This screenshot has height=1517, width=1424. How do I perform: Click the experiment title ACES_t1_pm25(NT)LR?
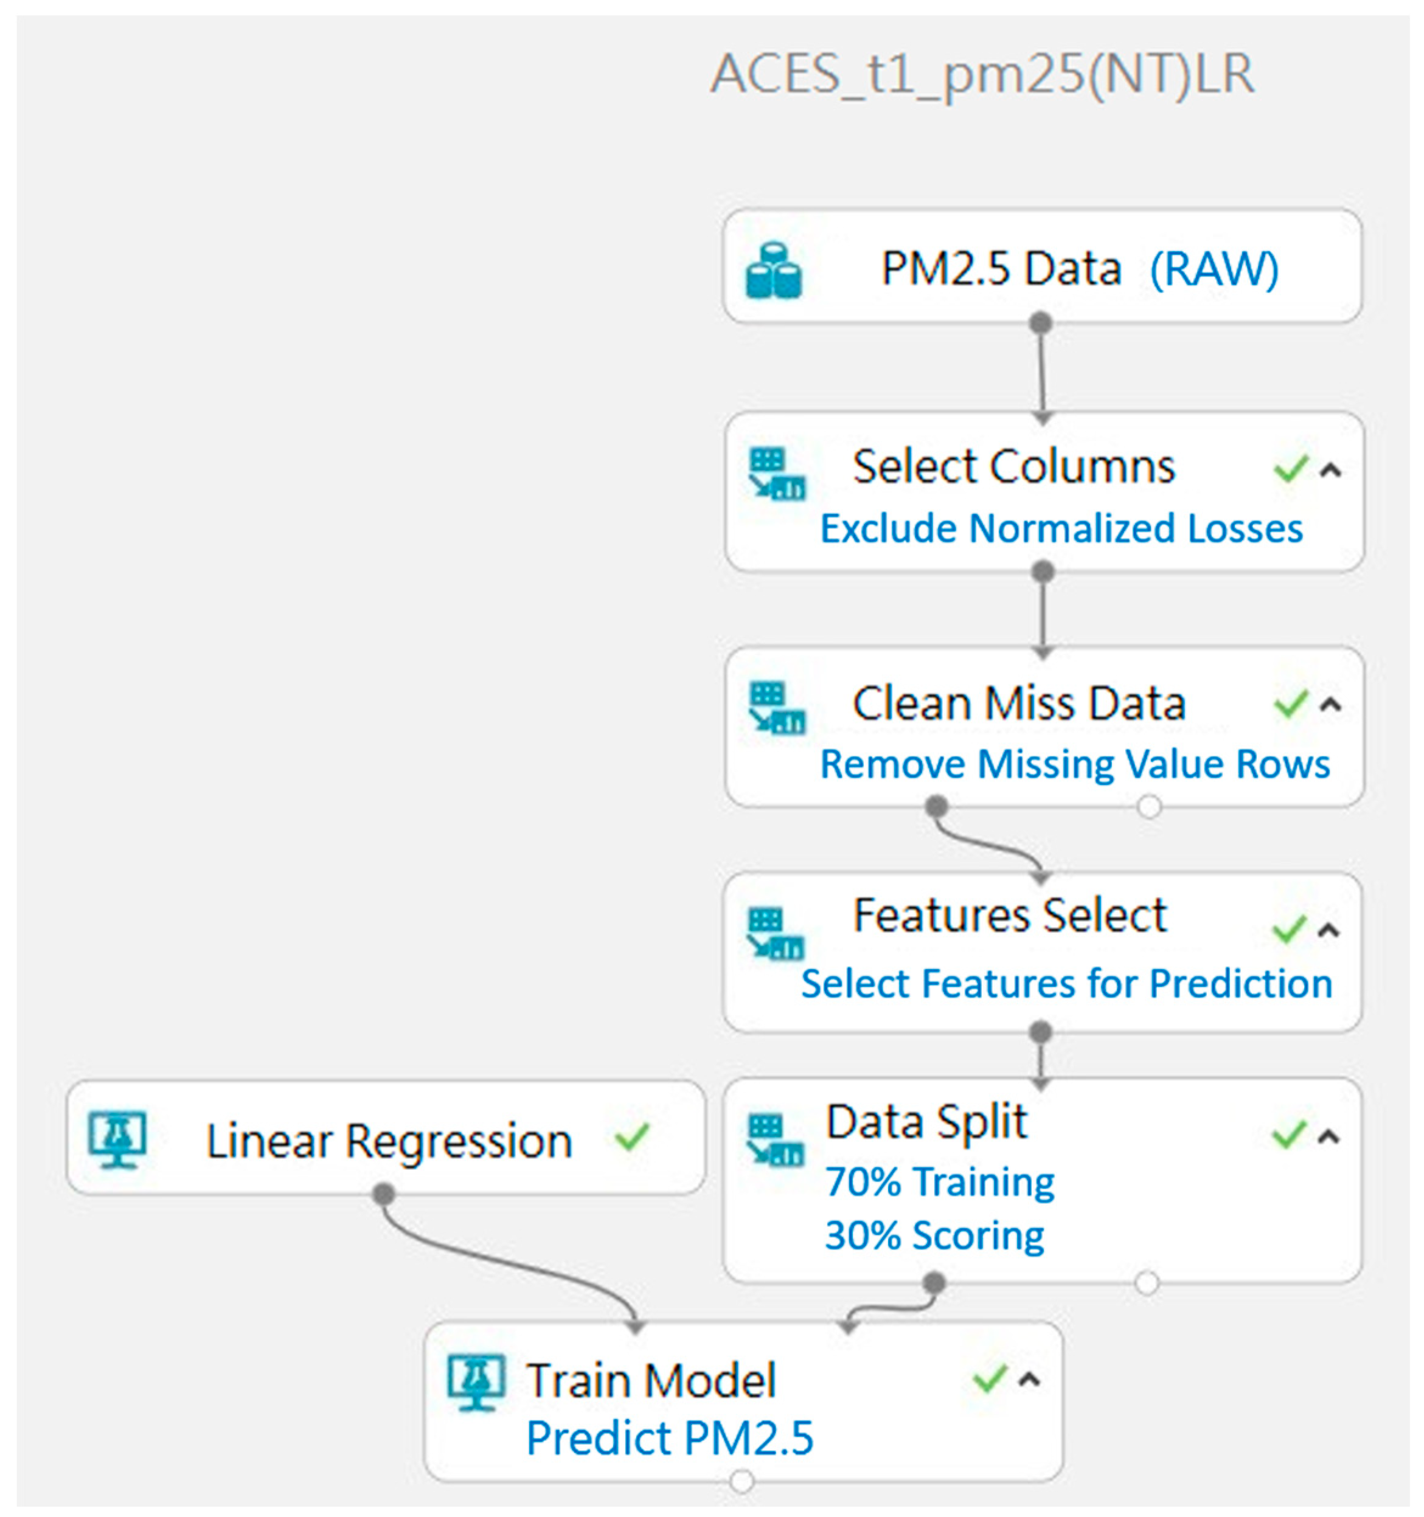point(982,75)
